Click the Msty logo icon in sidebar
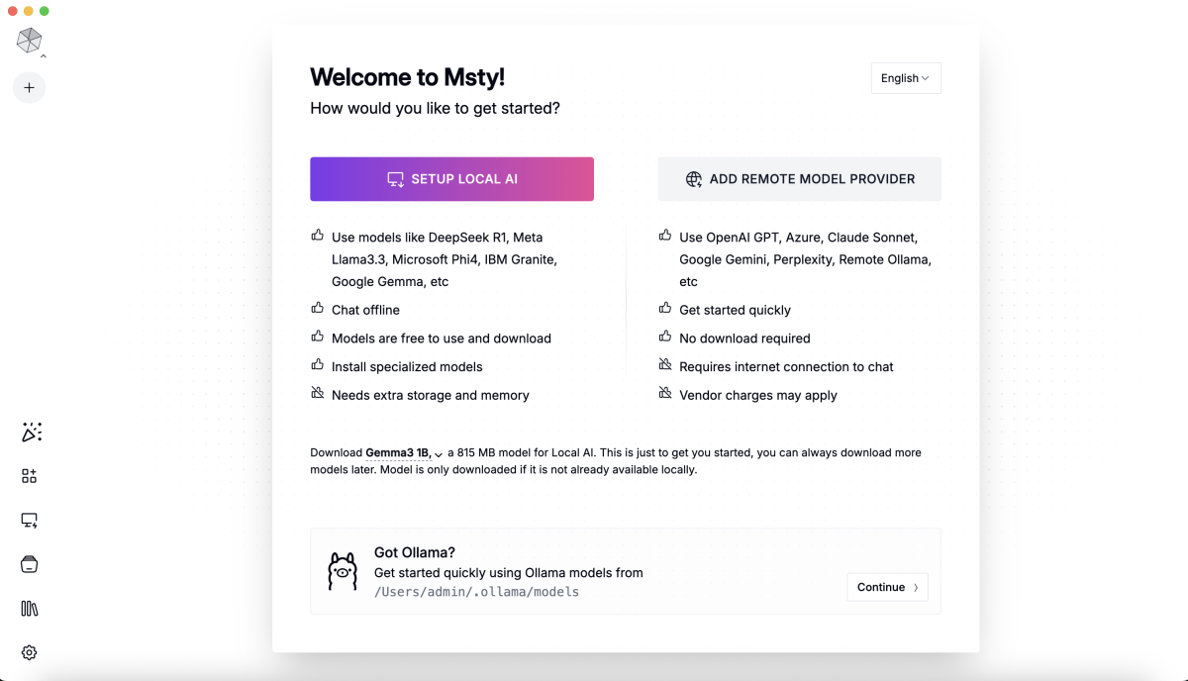This screenshot has width=1188, height=681. tap(29, 40)
